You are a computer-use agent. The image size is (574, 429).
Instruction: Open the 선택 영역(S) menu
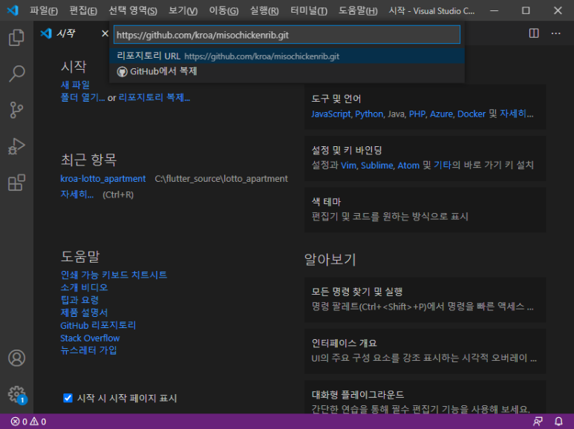[x=132, y=10]
